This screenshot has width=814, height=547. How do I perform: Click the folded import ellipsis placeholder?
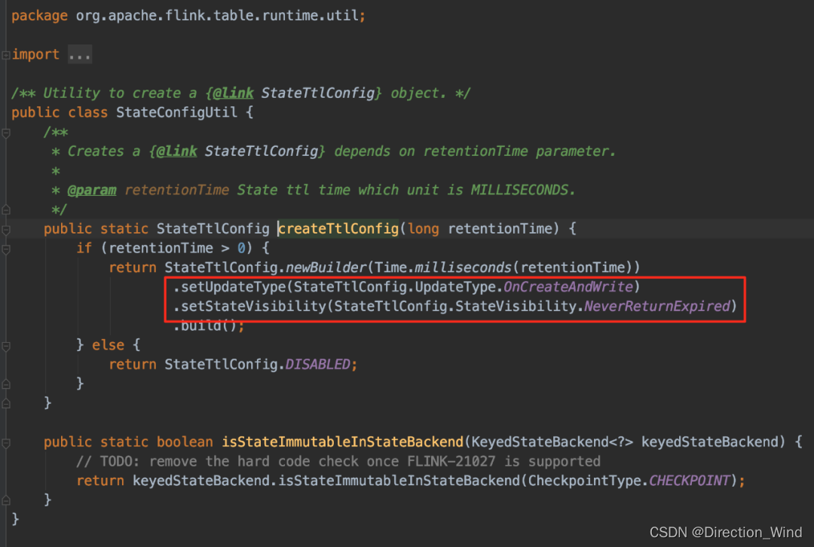point(80,54)
